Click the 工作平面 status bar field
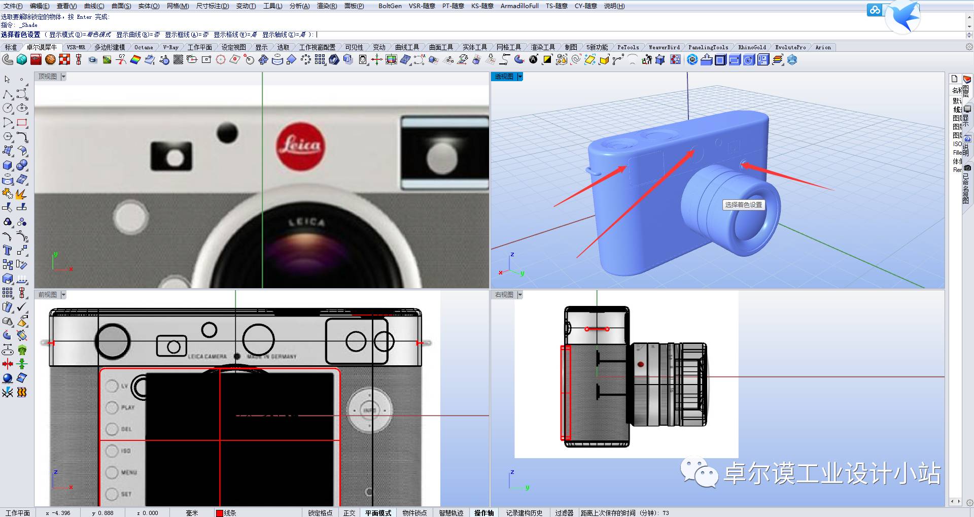The image size is (974, 517). pyautogui.click(x=18, y=513)
